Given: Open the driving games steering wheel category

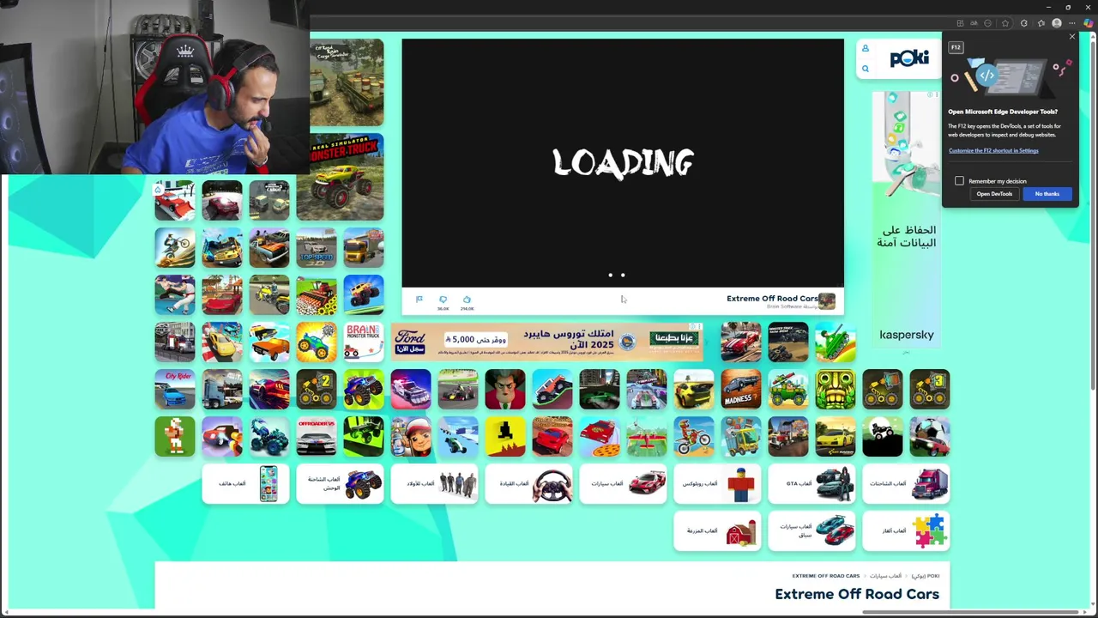Looking at the screenshot, I should 529,483.
